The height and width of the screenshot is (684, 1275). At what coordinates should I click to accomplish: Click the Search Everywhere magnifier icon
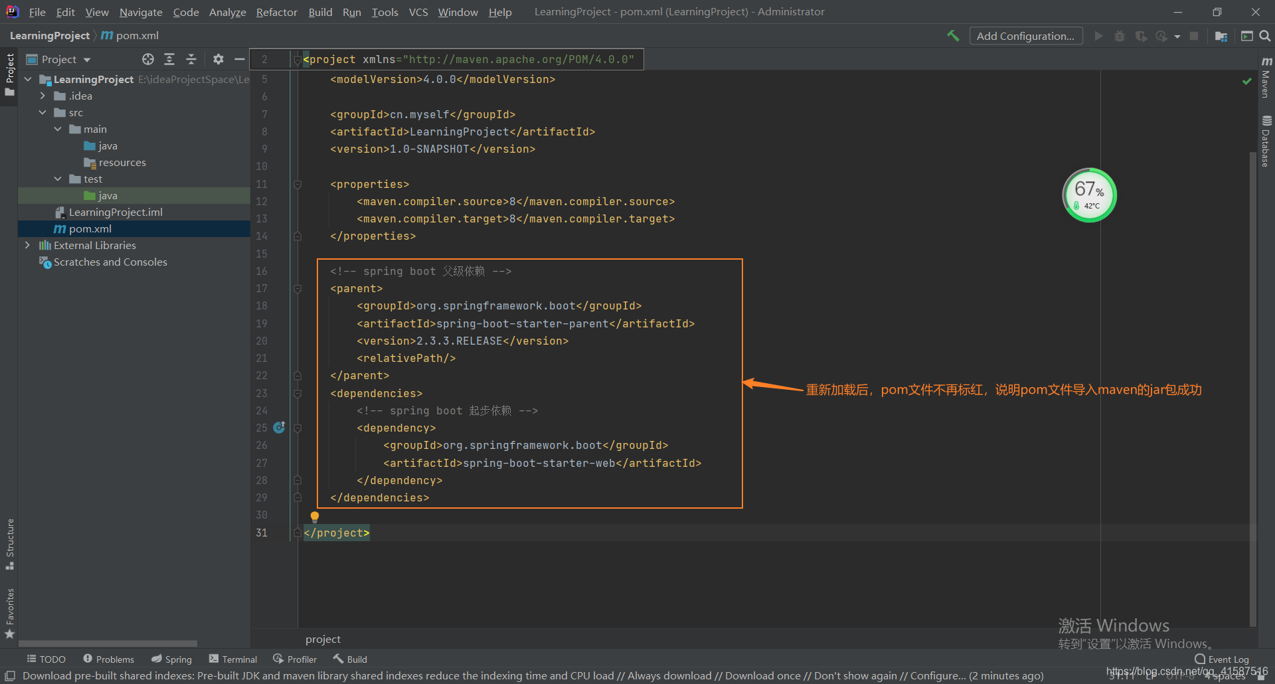pyautogui.click(x=1265, y=35)
